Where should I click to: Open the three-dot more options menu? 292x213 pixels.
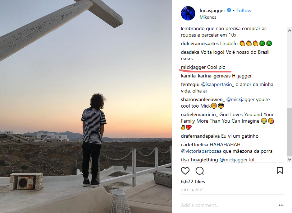tap(281, 205)
